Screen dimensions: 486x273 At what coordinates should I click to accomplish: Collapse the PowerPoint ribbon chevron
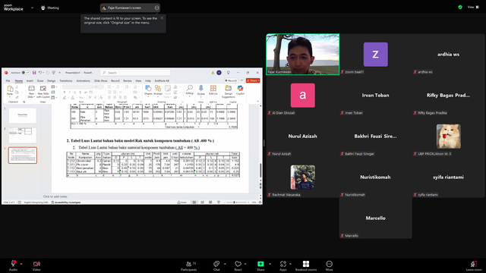click(257, 101)
